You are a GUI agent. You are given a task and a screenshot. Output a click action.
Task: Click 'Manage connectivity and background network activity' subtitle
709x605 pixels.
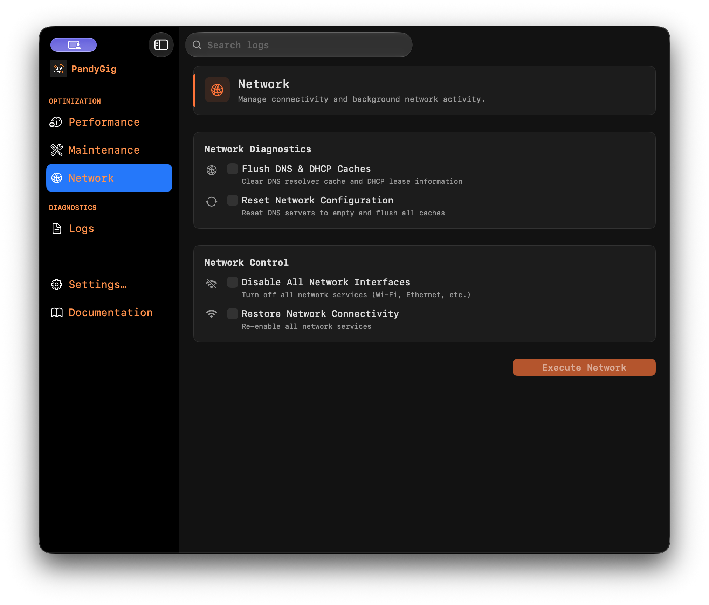(362, 99)
